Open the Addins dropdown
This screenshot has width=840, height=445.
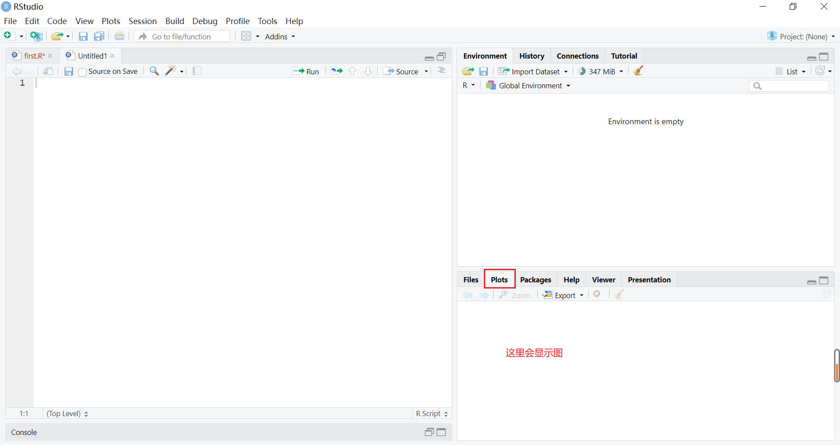click(x=280, y=36)
